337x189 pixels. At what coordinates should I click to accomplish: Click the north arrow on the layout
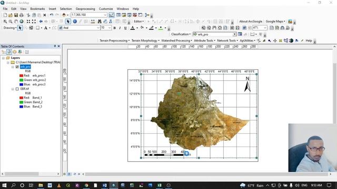point(247,84)
